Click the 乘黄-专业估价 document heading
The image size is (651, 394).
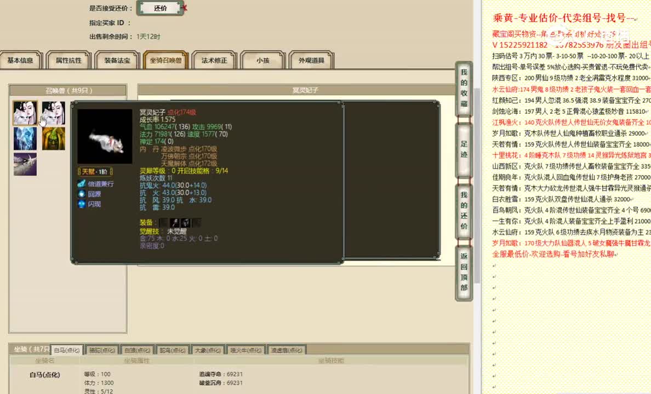(x=564, y=18)
